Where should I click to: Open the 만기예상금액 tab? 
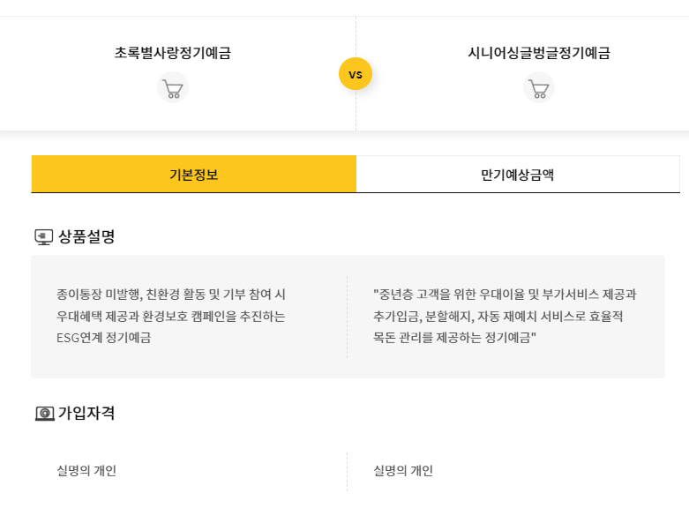click(518, 174)
